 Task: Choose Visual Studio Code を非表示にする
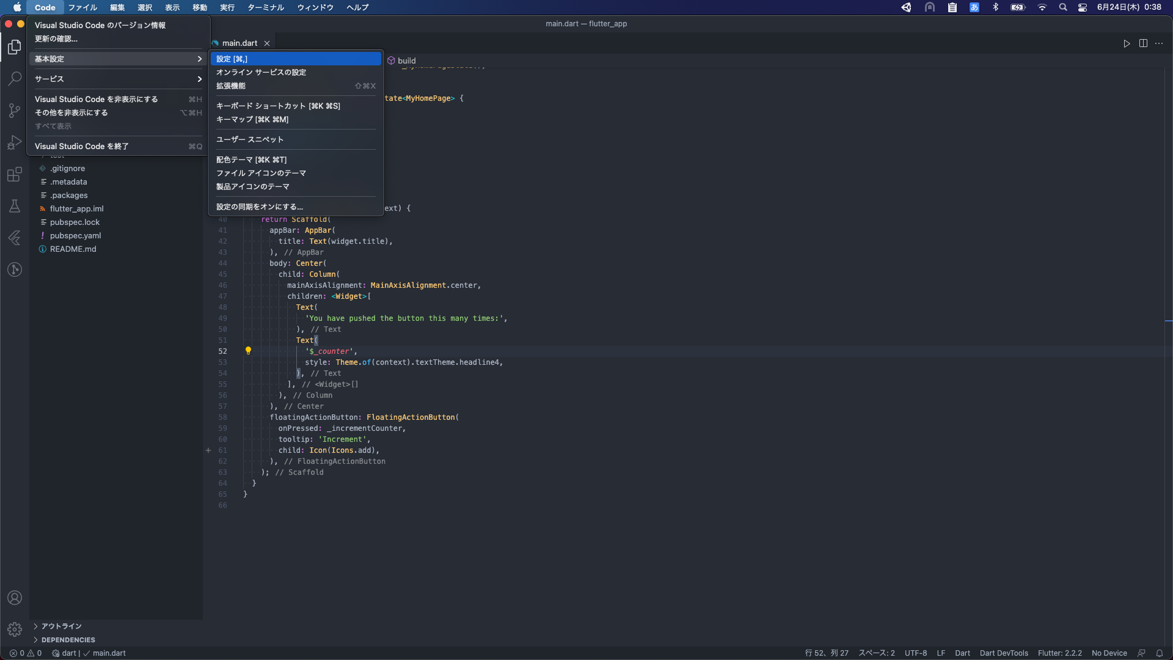(118, 99)
